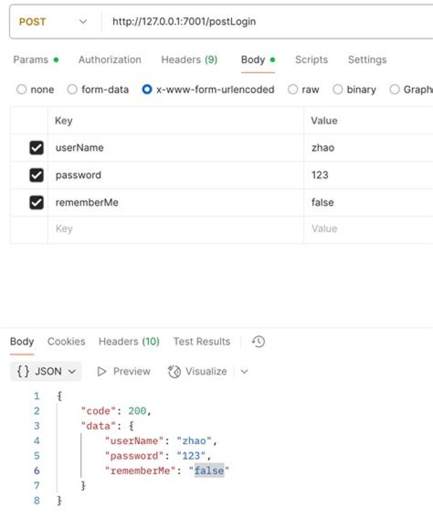Expand the chevron next to Visualize

(244, 371)
